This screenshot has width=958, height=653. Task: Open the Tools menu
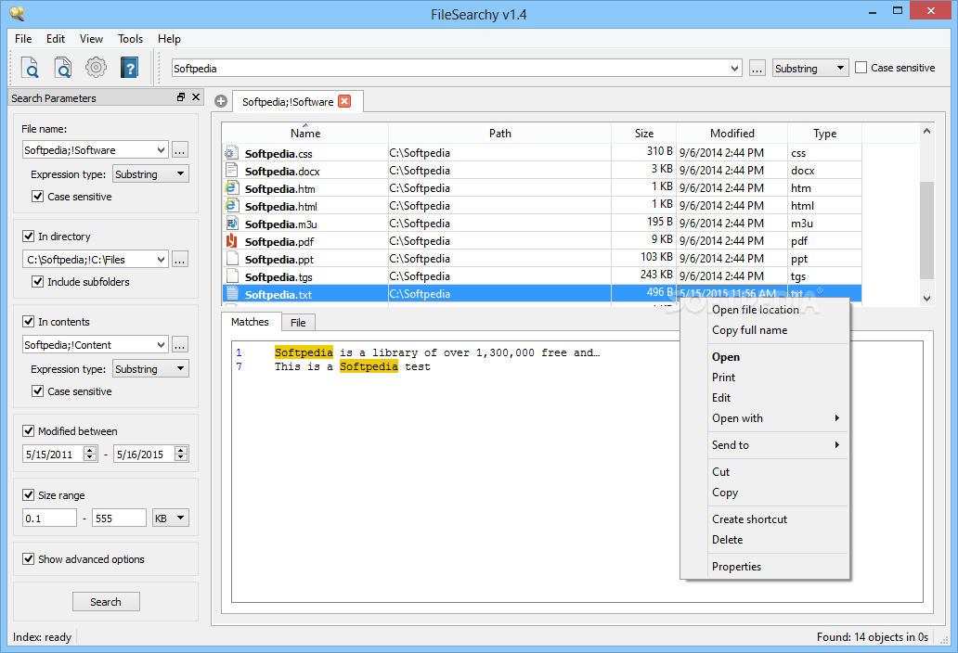130,38
